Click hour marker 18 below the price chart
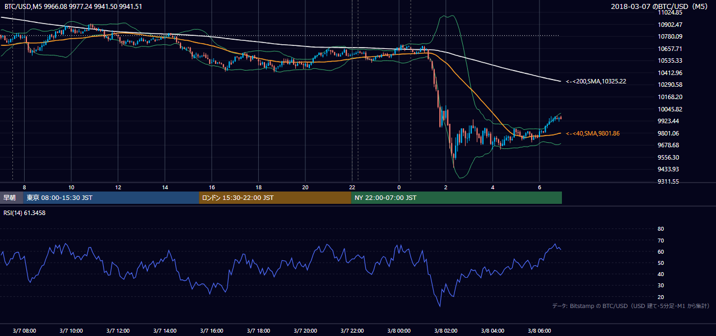The height and width of the screenshot is (336, 716). pos(258,187)
